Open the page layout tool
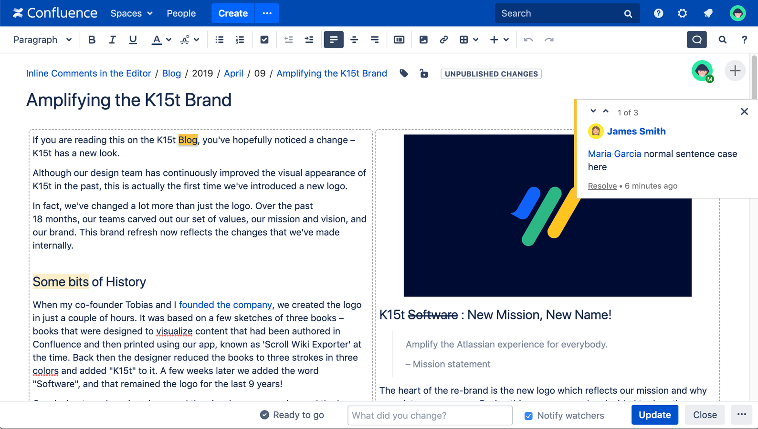 point(399,40)
